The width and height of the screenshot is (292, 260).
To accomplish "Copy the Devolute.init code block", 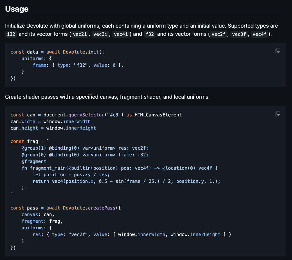I will click(x=277, y=51).
